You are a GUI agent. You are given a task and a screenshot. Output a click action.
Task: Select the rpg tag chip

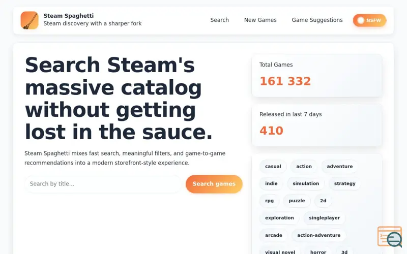coord(270,201)
